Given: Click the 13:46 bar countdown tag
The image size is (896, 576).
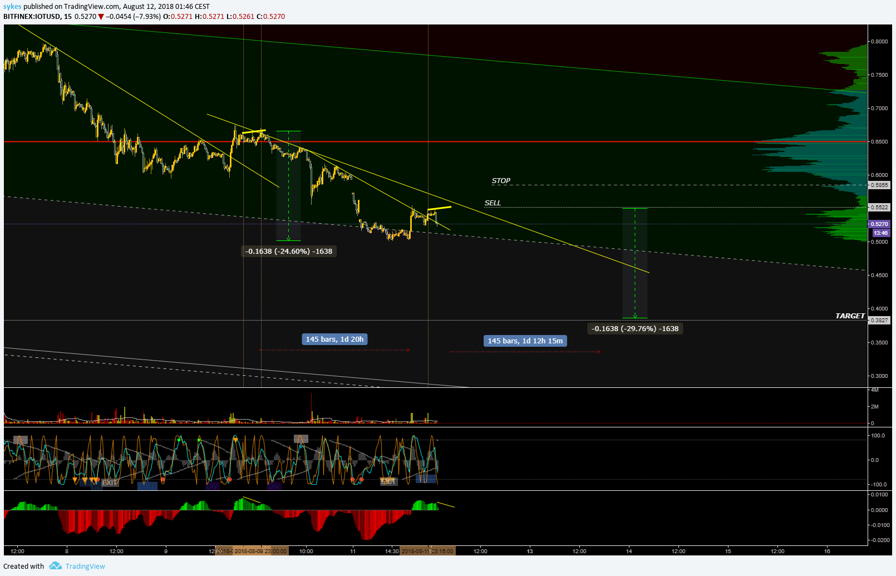Looking at the screenshot, I should (880, 233).
